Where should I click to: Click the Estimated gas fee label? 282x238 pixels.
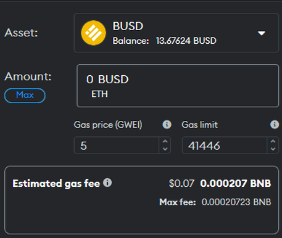tap(56, 184)
